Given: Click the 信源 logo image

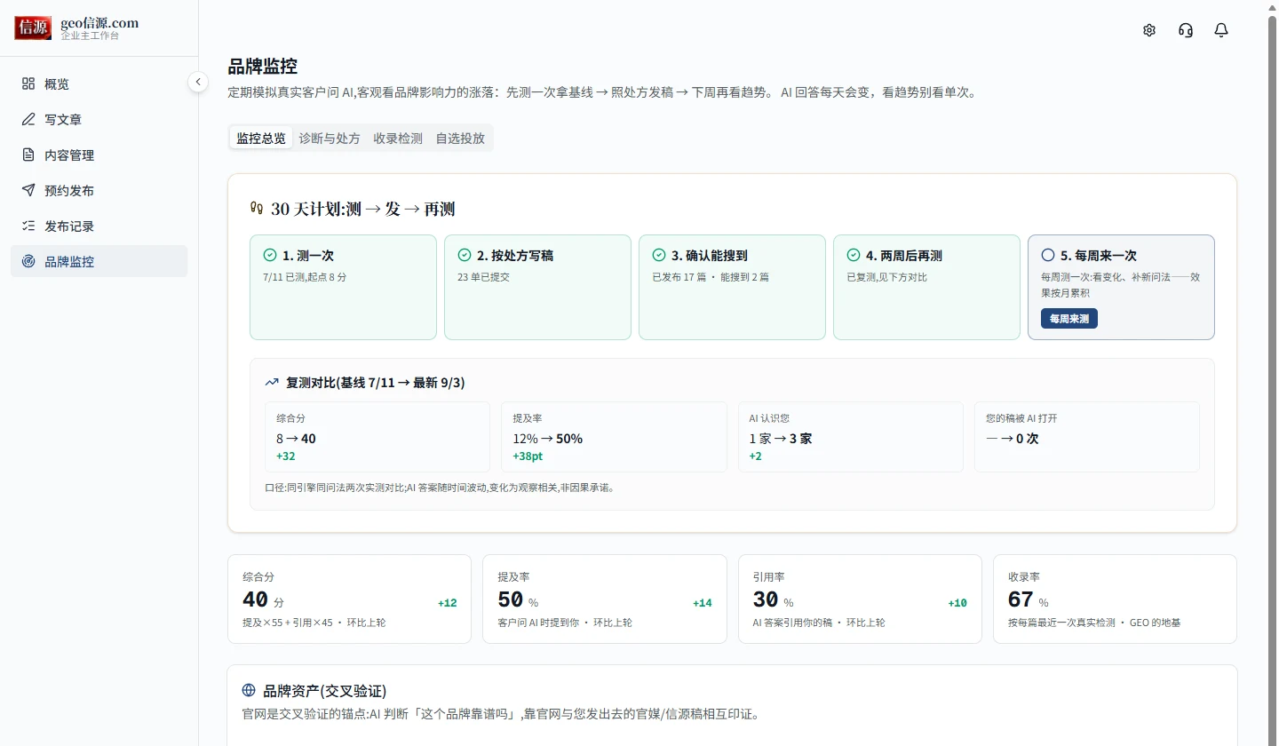Looking at the screenshot, I should [34, 27].
